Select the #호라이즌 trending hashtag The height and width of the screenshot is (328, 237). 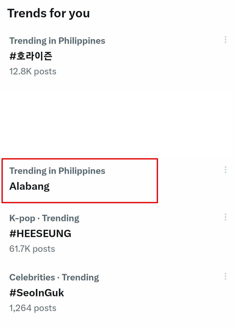31,56
